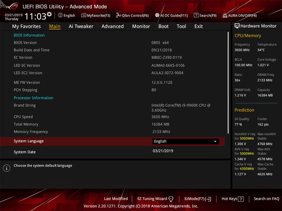
Task: Click Memory Frequency value 2133 MHz
Action: (x=161, y=132)
